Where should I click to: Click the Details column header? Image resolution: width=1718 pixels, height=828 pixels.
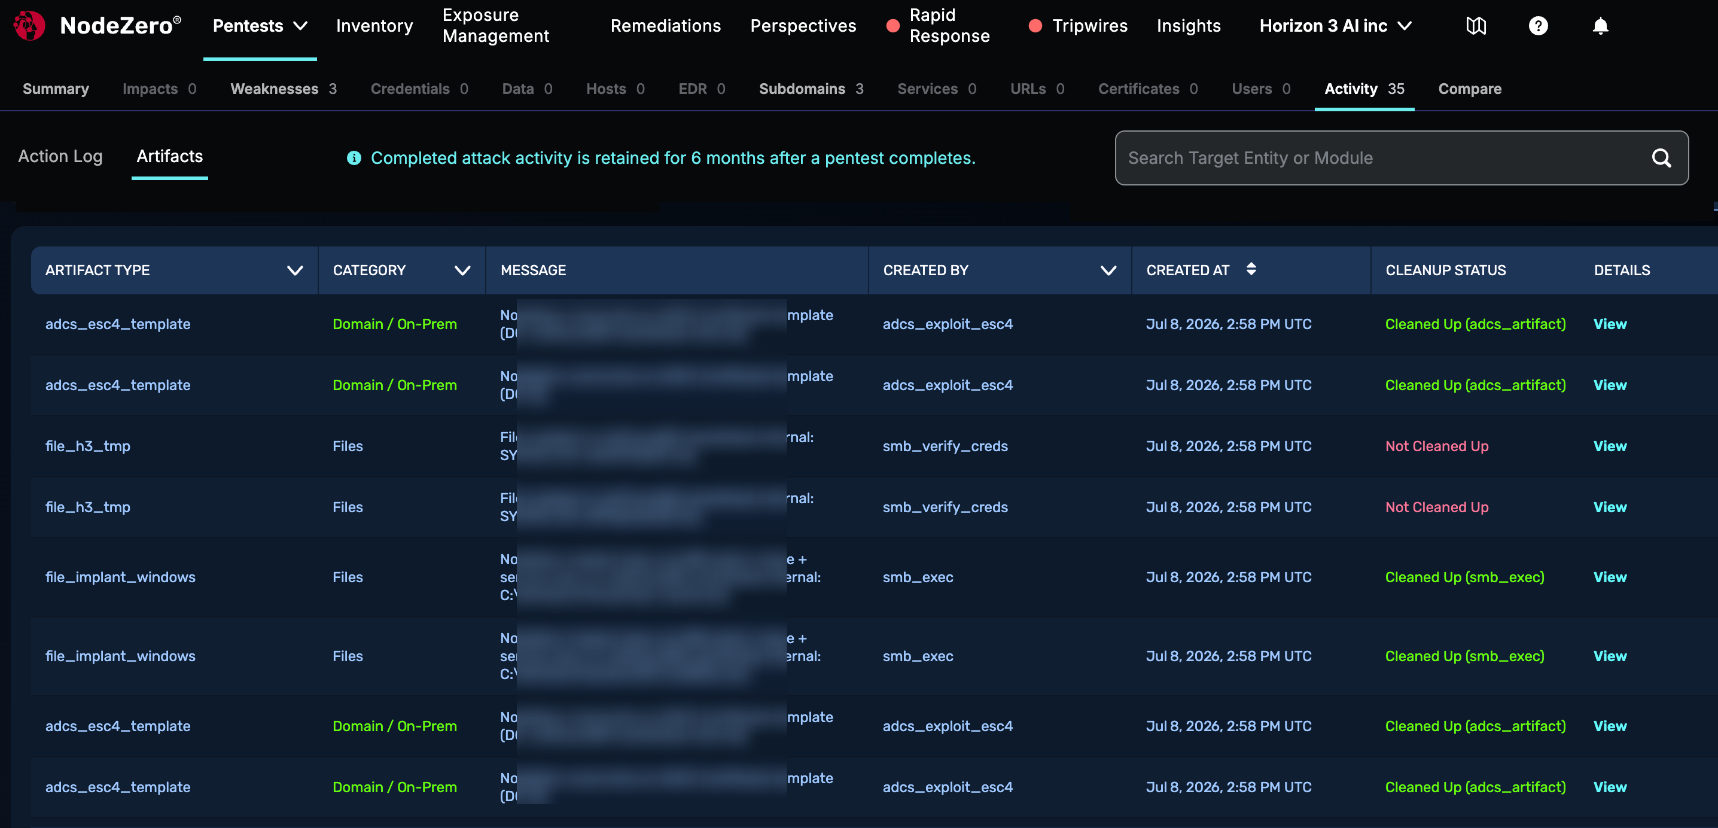click(1622, 270)
